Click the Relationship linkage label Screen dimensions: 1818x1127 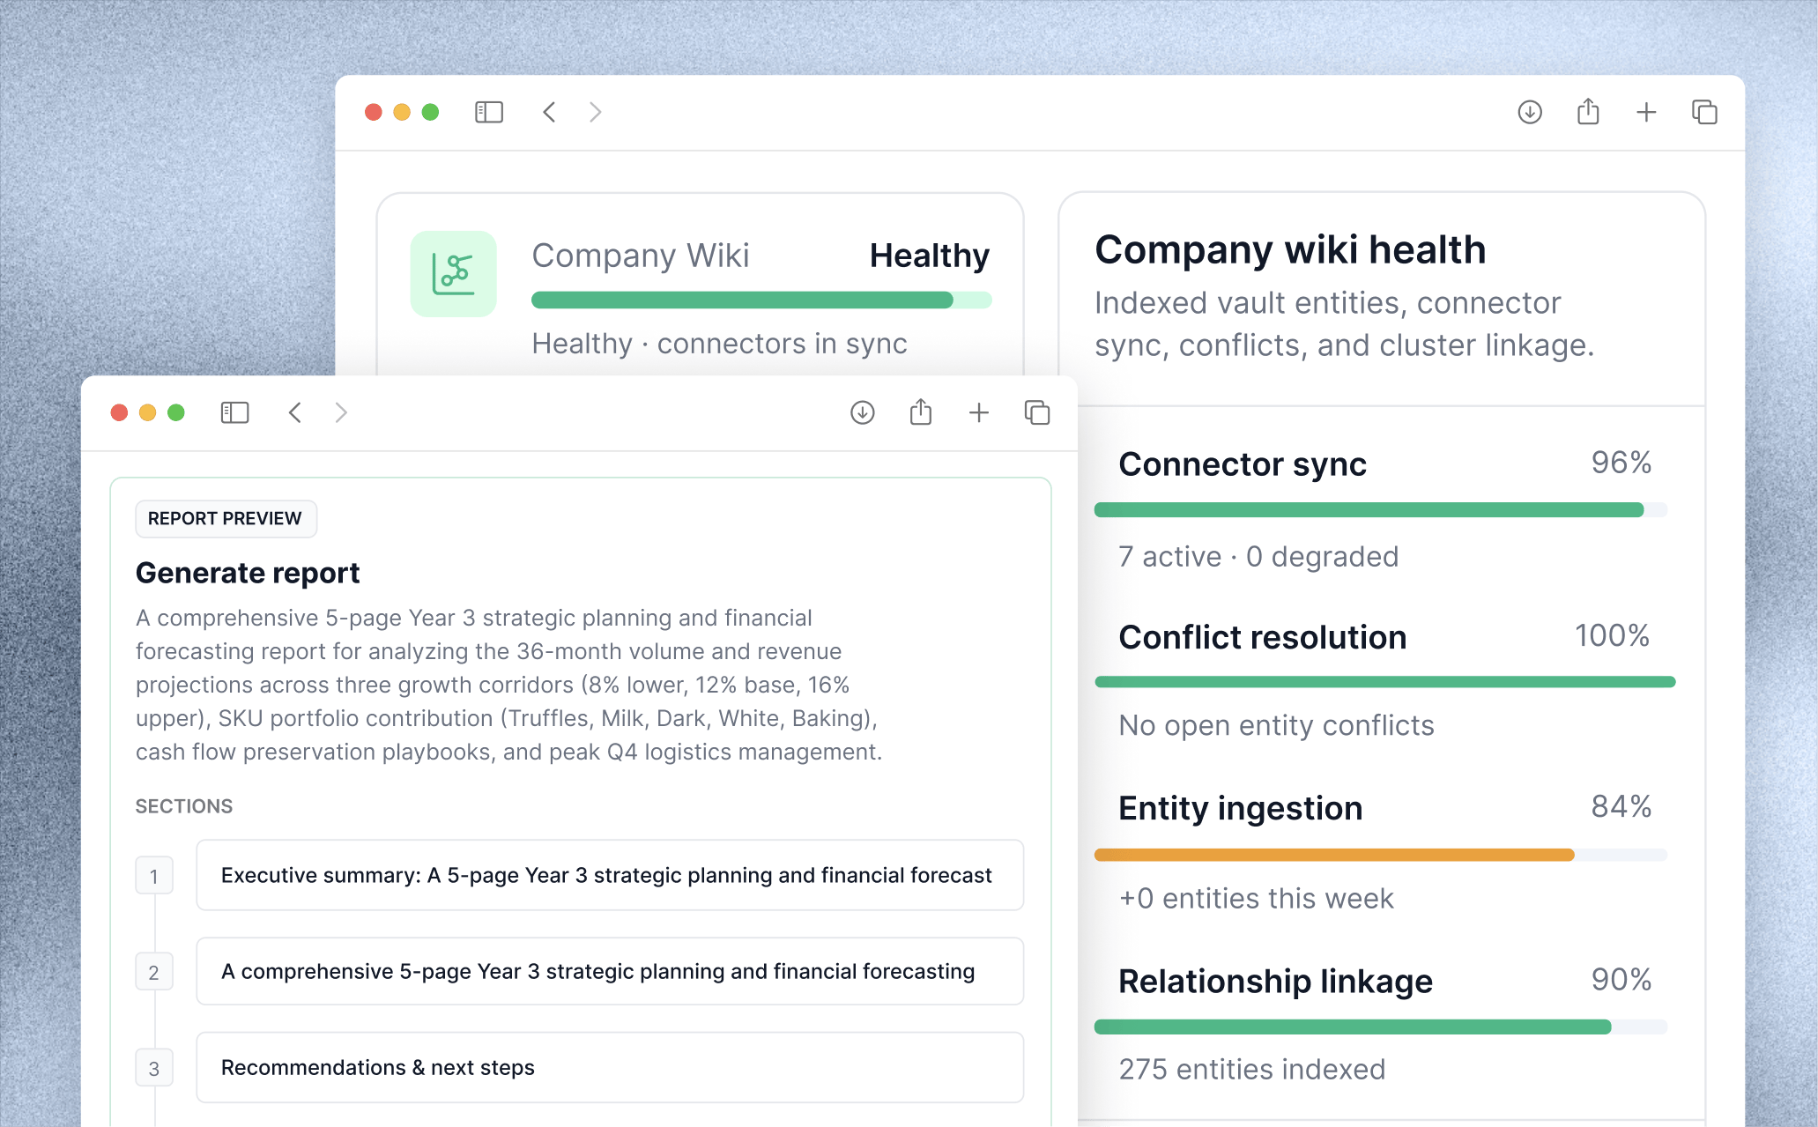pyautogui.click(x=1276, y=981)
